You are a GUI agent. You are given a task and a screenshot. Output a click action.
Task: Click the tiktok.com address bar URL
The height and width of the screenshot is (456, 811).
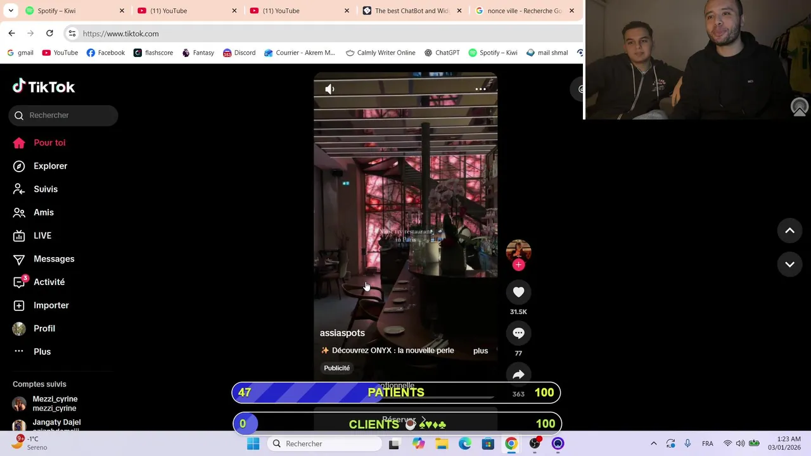tap(120, 34)
